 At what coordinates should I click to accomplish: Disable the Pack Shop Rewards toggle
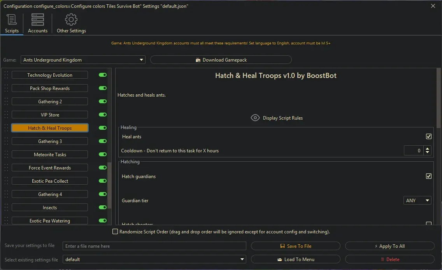103,88
